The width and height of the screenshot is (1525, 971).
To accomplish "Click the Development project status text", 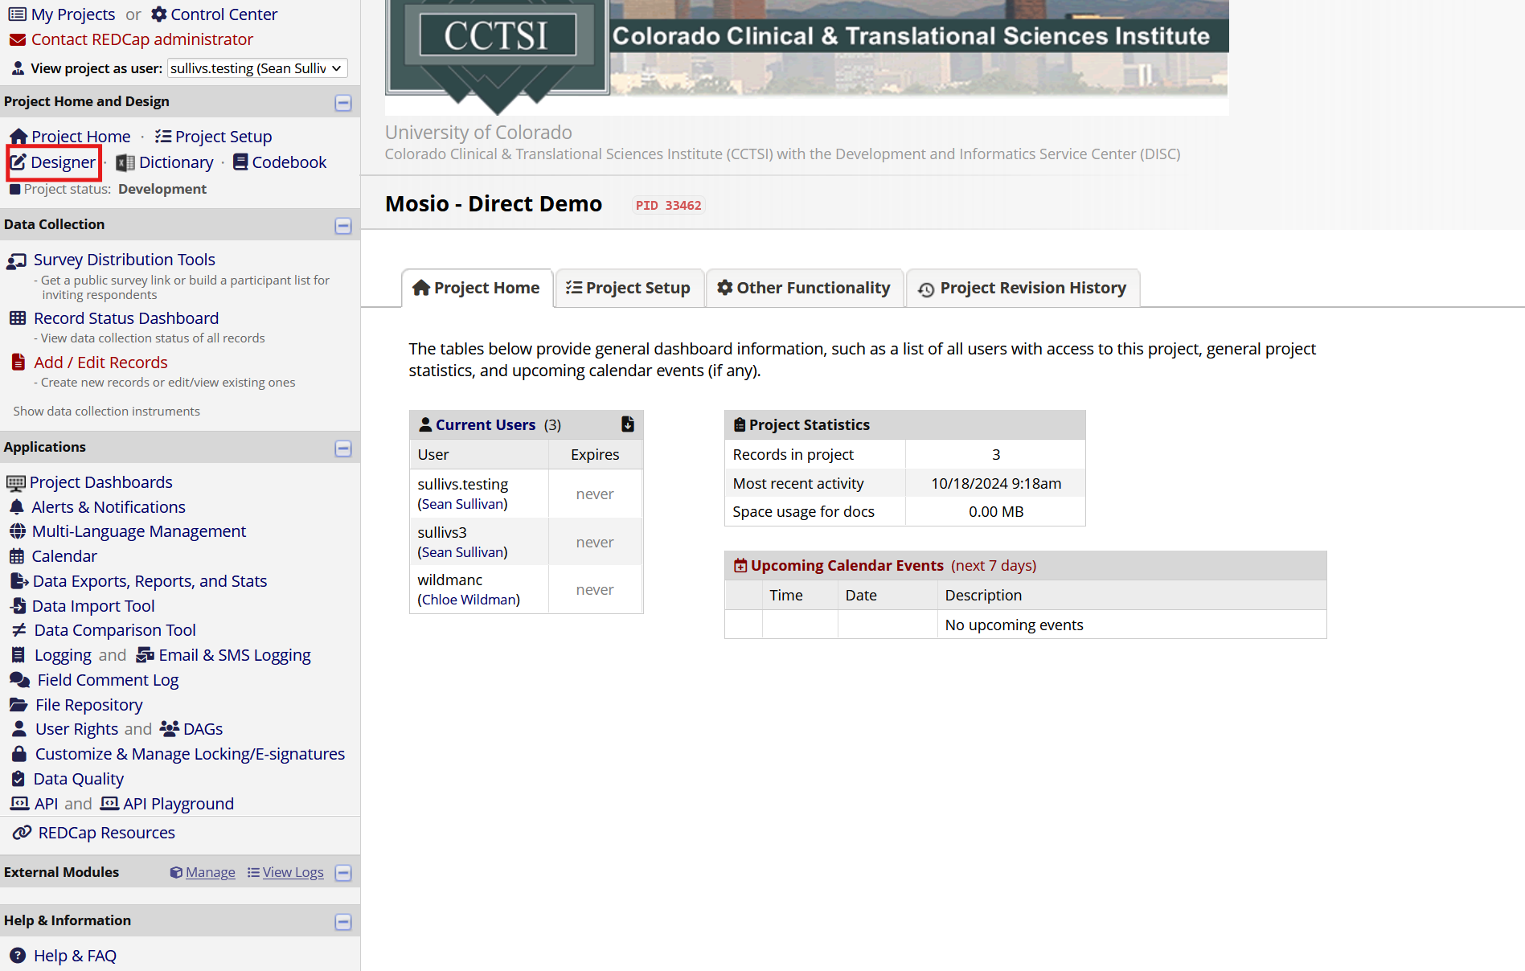I will 162,189.
